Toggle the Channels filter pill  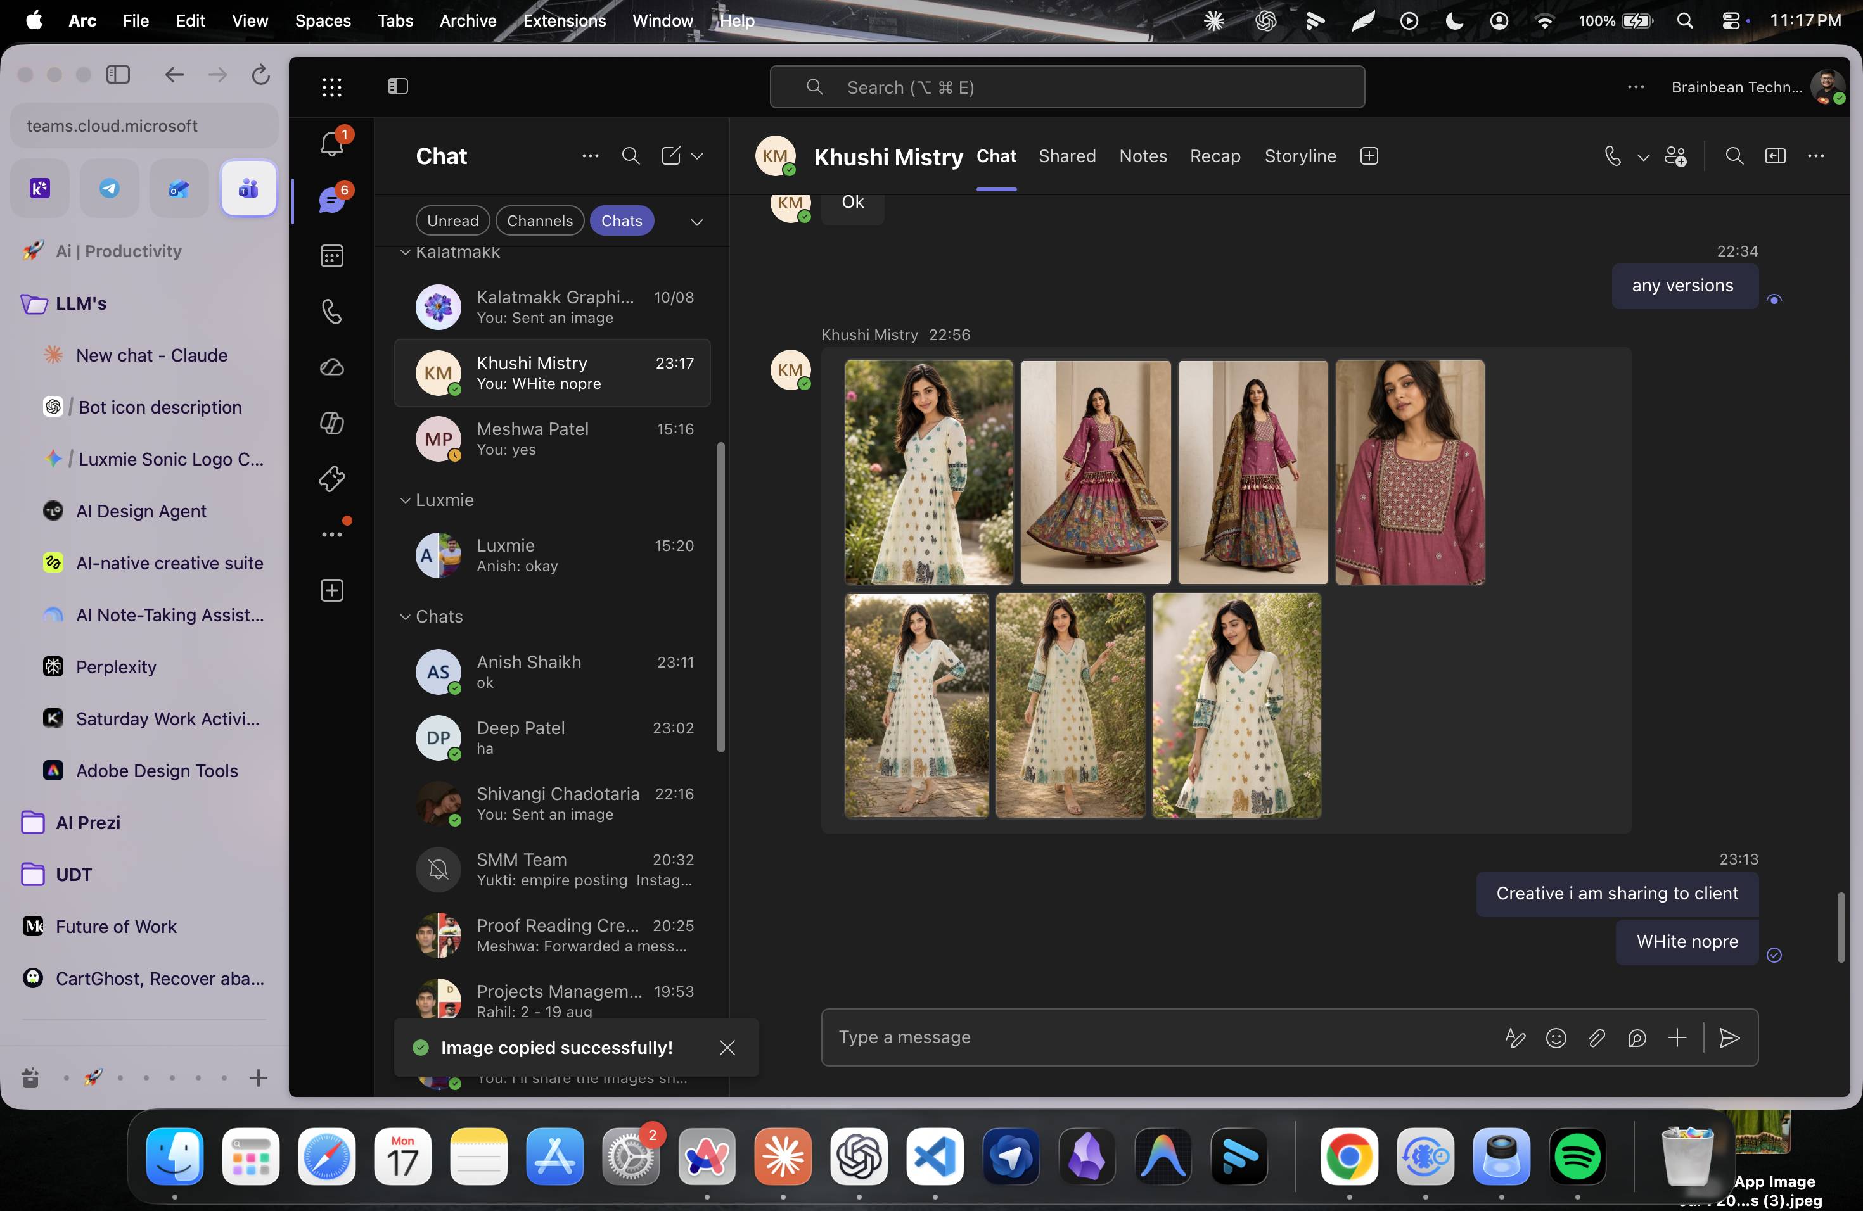[539, 220]
